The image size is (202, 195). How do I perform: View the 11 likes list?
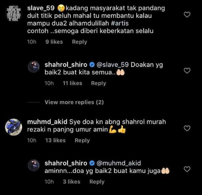tap(72, 83)
